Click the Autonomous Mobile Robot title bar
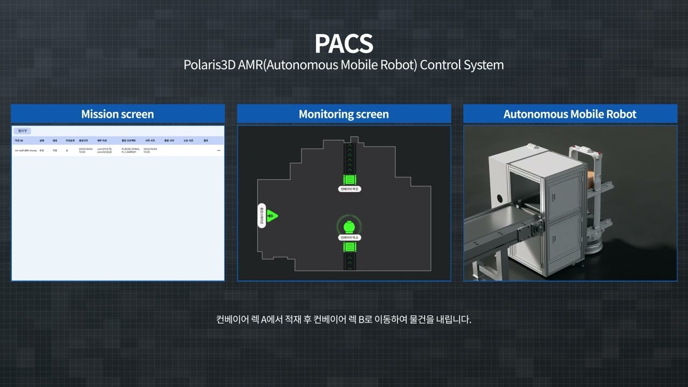 570,114
